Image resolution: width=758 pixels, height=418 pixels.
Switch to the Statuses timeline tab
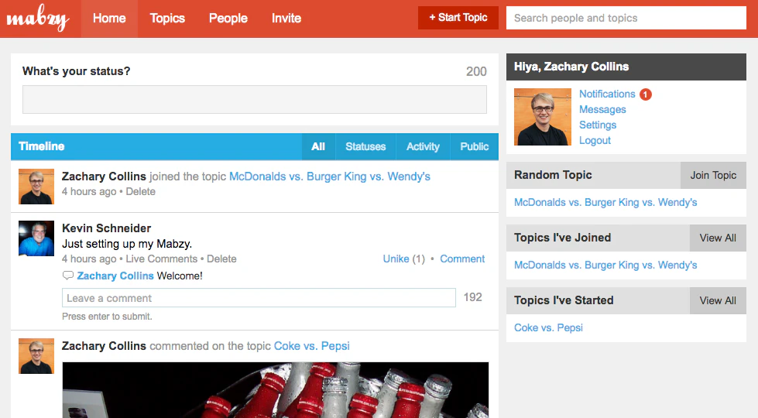pos(365,146)
